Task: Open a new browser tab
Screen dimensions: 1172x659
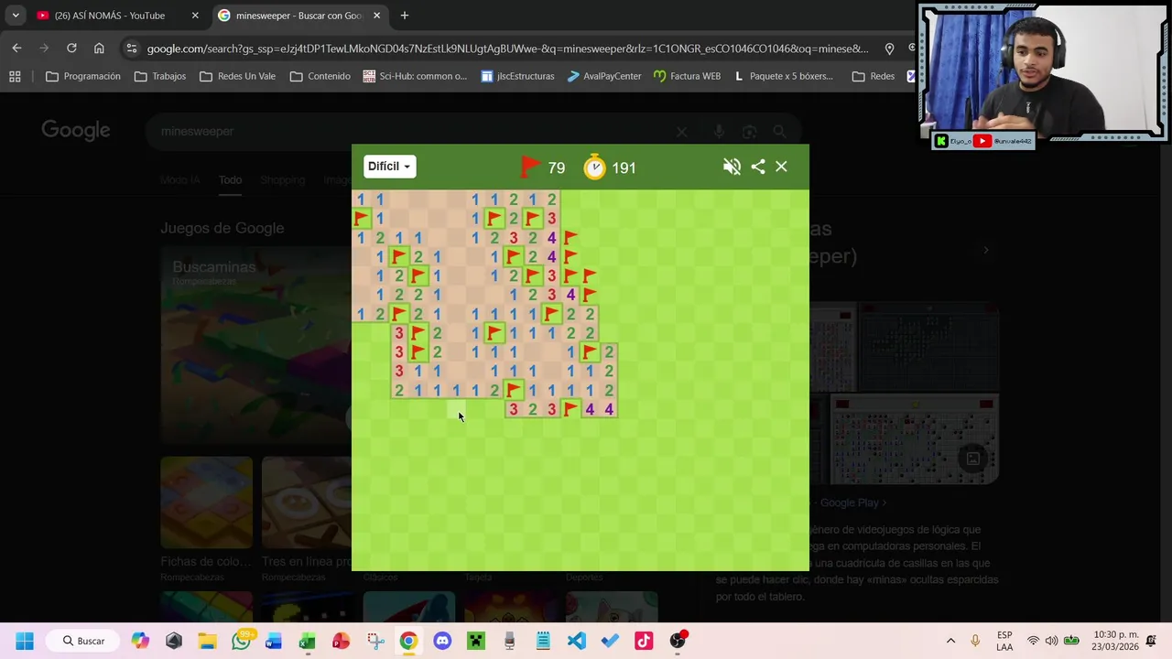Action: click(405, 16)
